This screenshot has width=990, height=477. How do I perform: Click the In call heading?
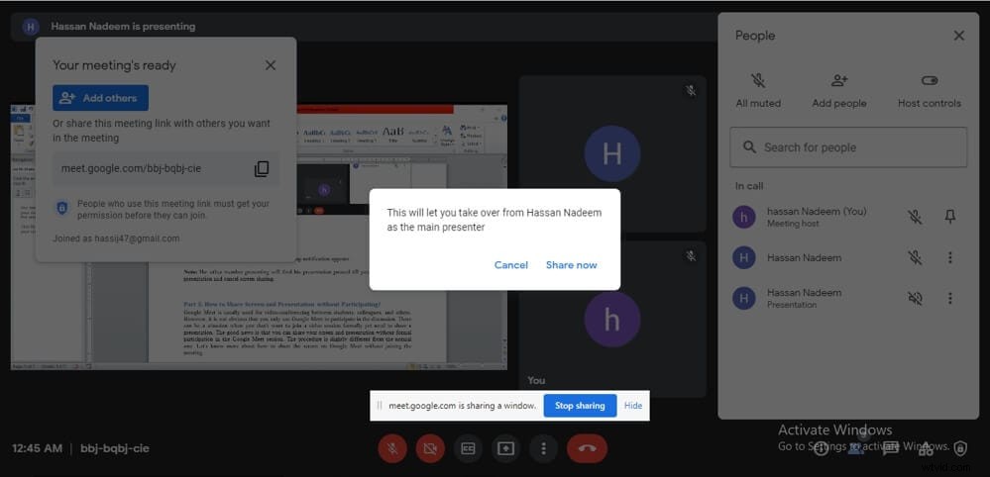[749, 186]
